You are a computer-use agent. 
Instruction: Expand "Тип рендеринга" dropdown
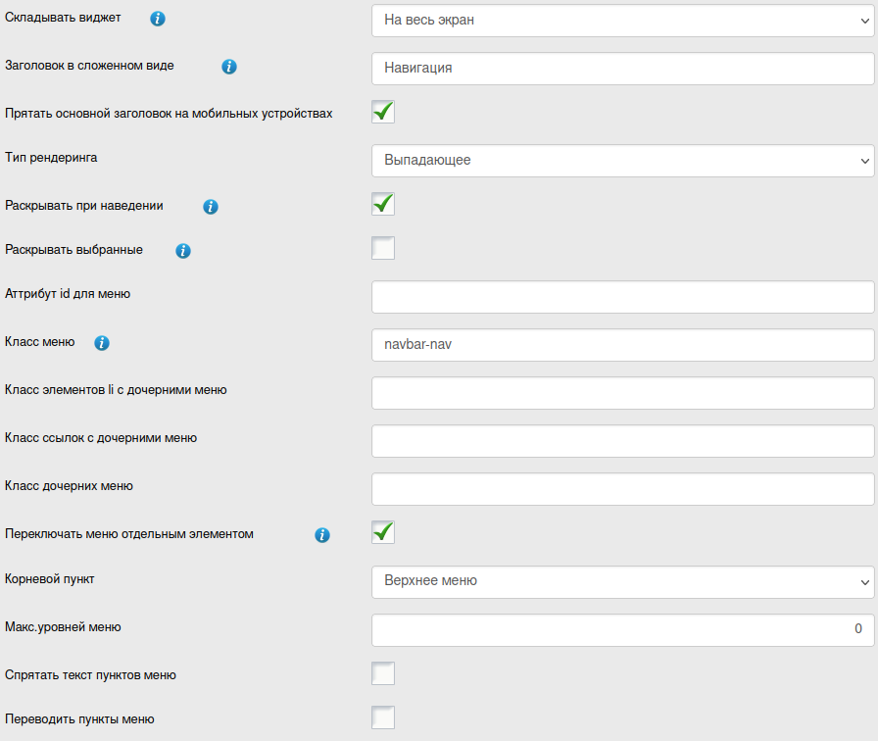(622, 161)
